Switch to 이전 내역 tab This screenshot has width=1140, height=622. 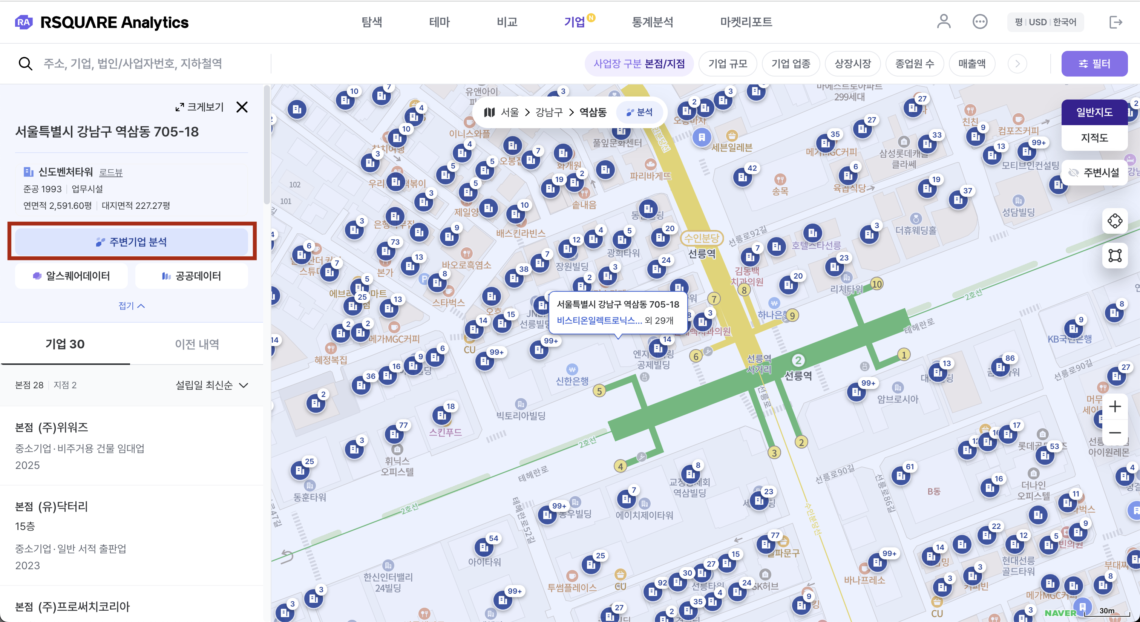197,344
